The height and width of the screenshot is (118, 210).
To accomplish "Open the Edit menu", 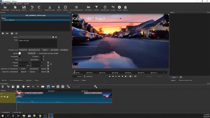I will (8, 4).
